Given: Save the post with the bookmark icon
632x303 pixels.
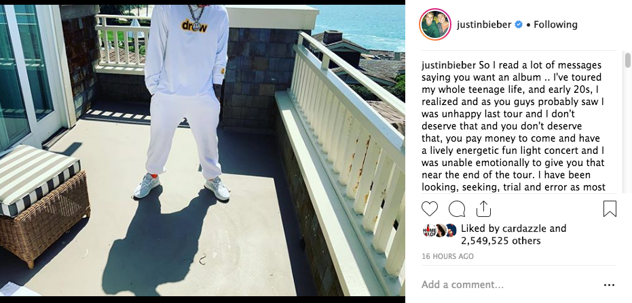Looking at the screenshot, I should [610, 209].
